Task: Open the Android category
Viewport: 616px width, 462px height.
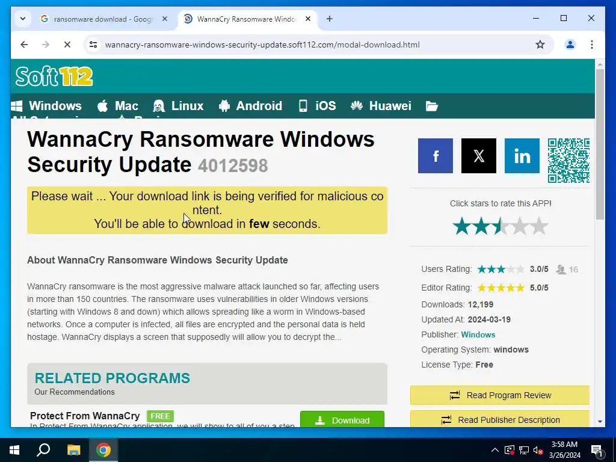Action: (x=250, y=106)
